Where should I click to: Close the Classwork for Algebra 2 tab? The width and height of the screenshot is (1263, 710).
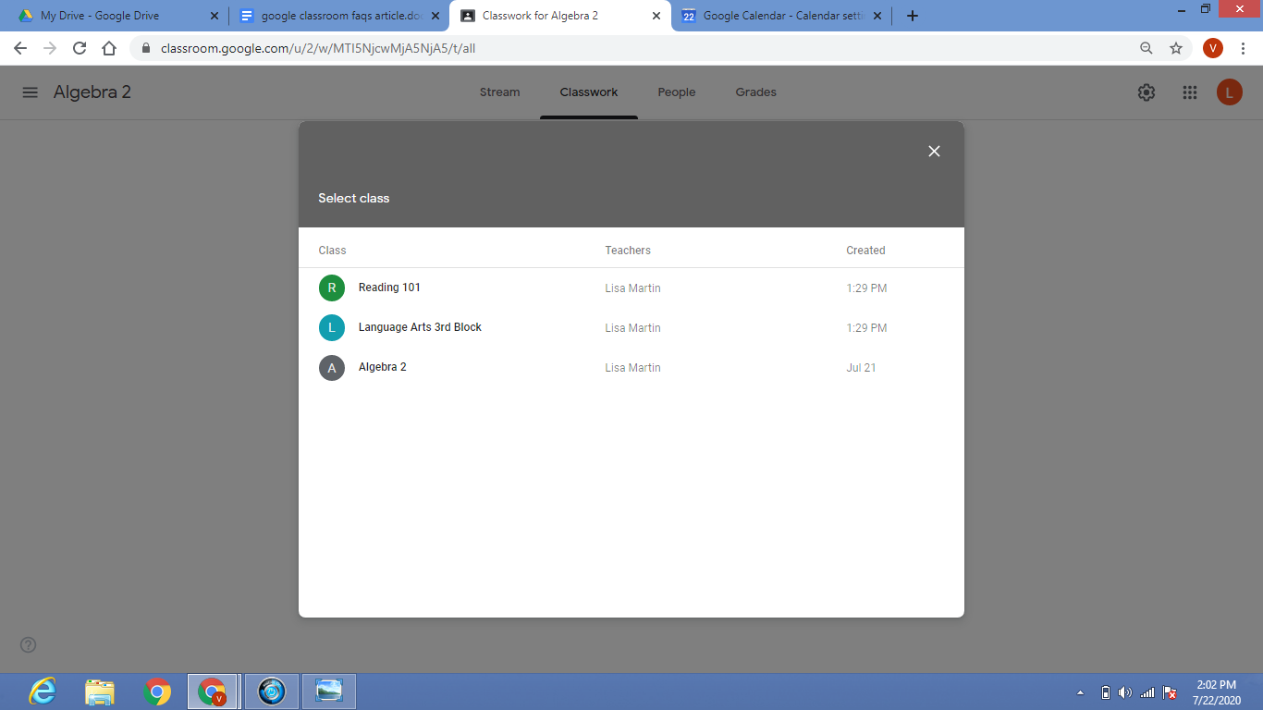tap(656, 16)
